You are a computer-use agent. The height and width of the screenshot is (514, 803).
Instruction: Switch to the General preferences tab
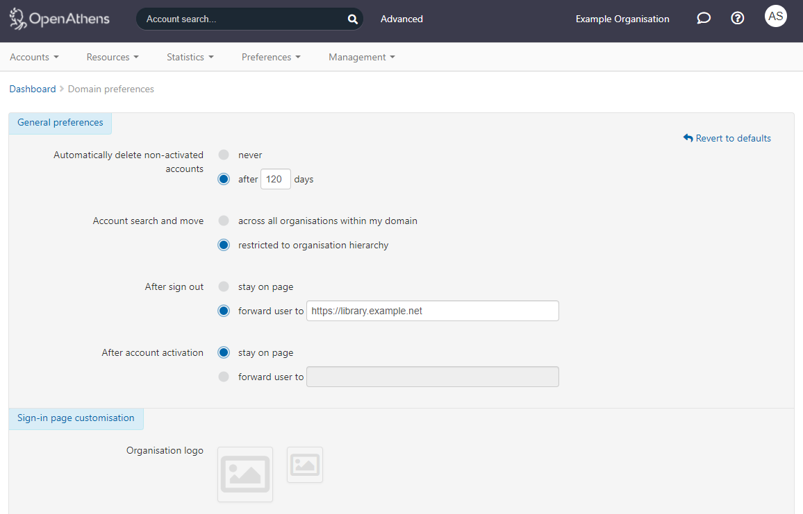click(x=60, y=122)
